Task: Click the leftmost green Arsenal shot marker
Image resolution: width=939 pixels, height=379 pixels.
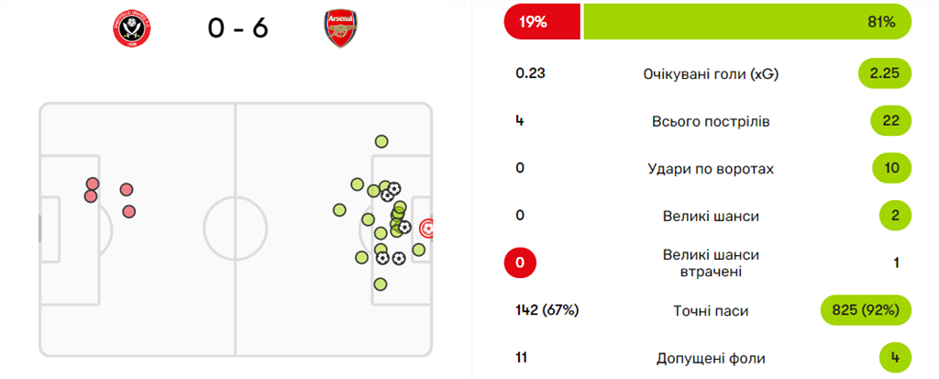Action: (339, 210)
